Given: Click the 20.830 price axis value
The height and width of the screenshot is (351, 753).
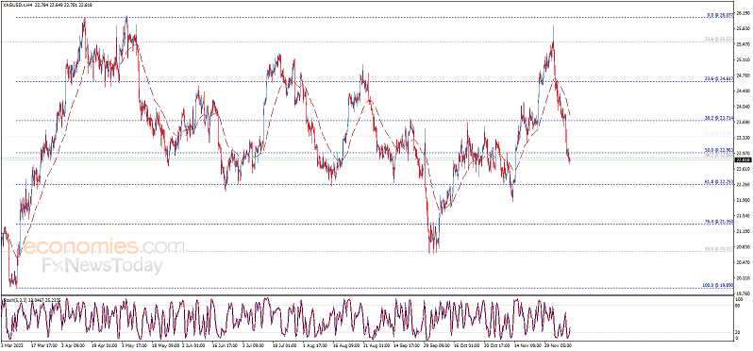Looking at the screenshot, I should pyautogui.click(x=743, y=246).
